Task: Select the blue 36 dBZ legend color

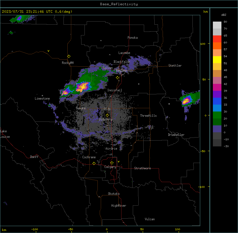Action: [x=217, y=101]
